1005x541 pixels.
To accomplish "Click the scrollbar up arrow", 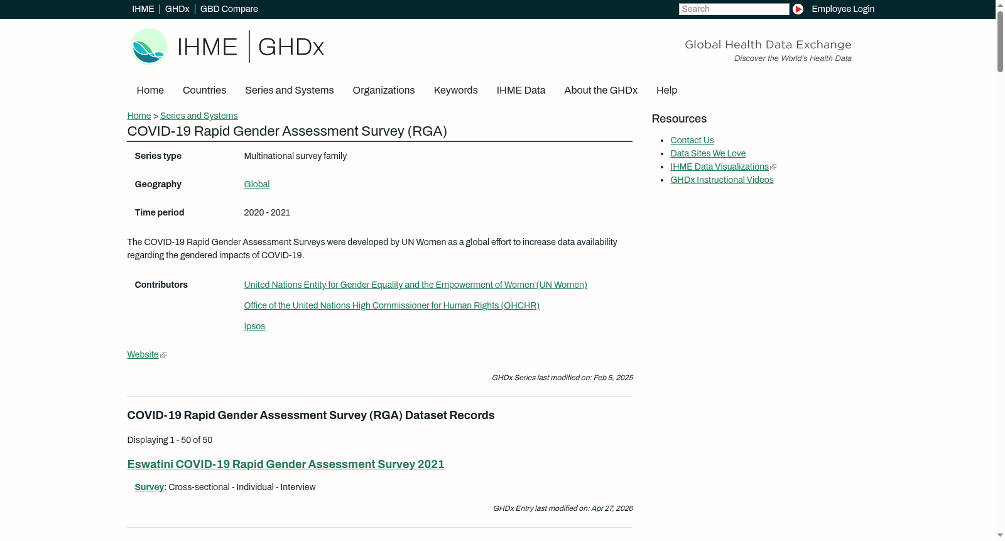I will click(x=1000, y=4).
